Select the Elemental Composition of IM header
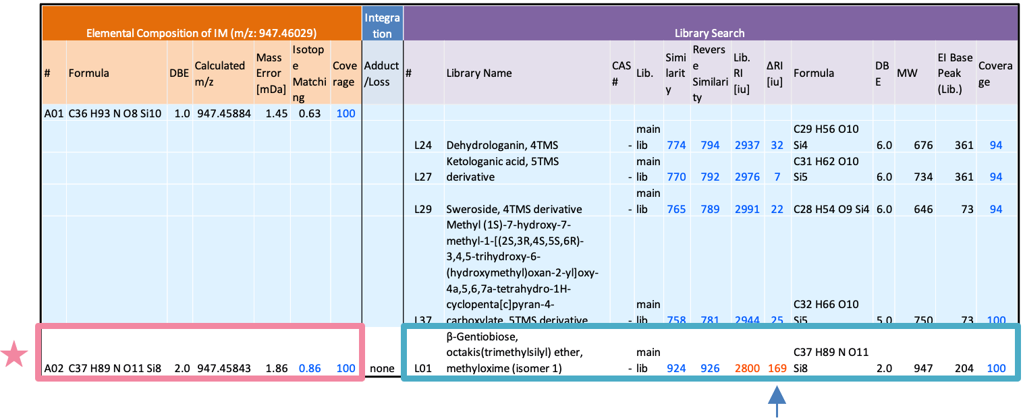Viewport: 1023px width, 420px height. point(201,32)
